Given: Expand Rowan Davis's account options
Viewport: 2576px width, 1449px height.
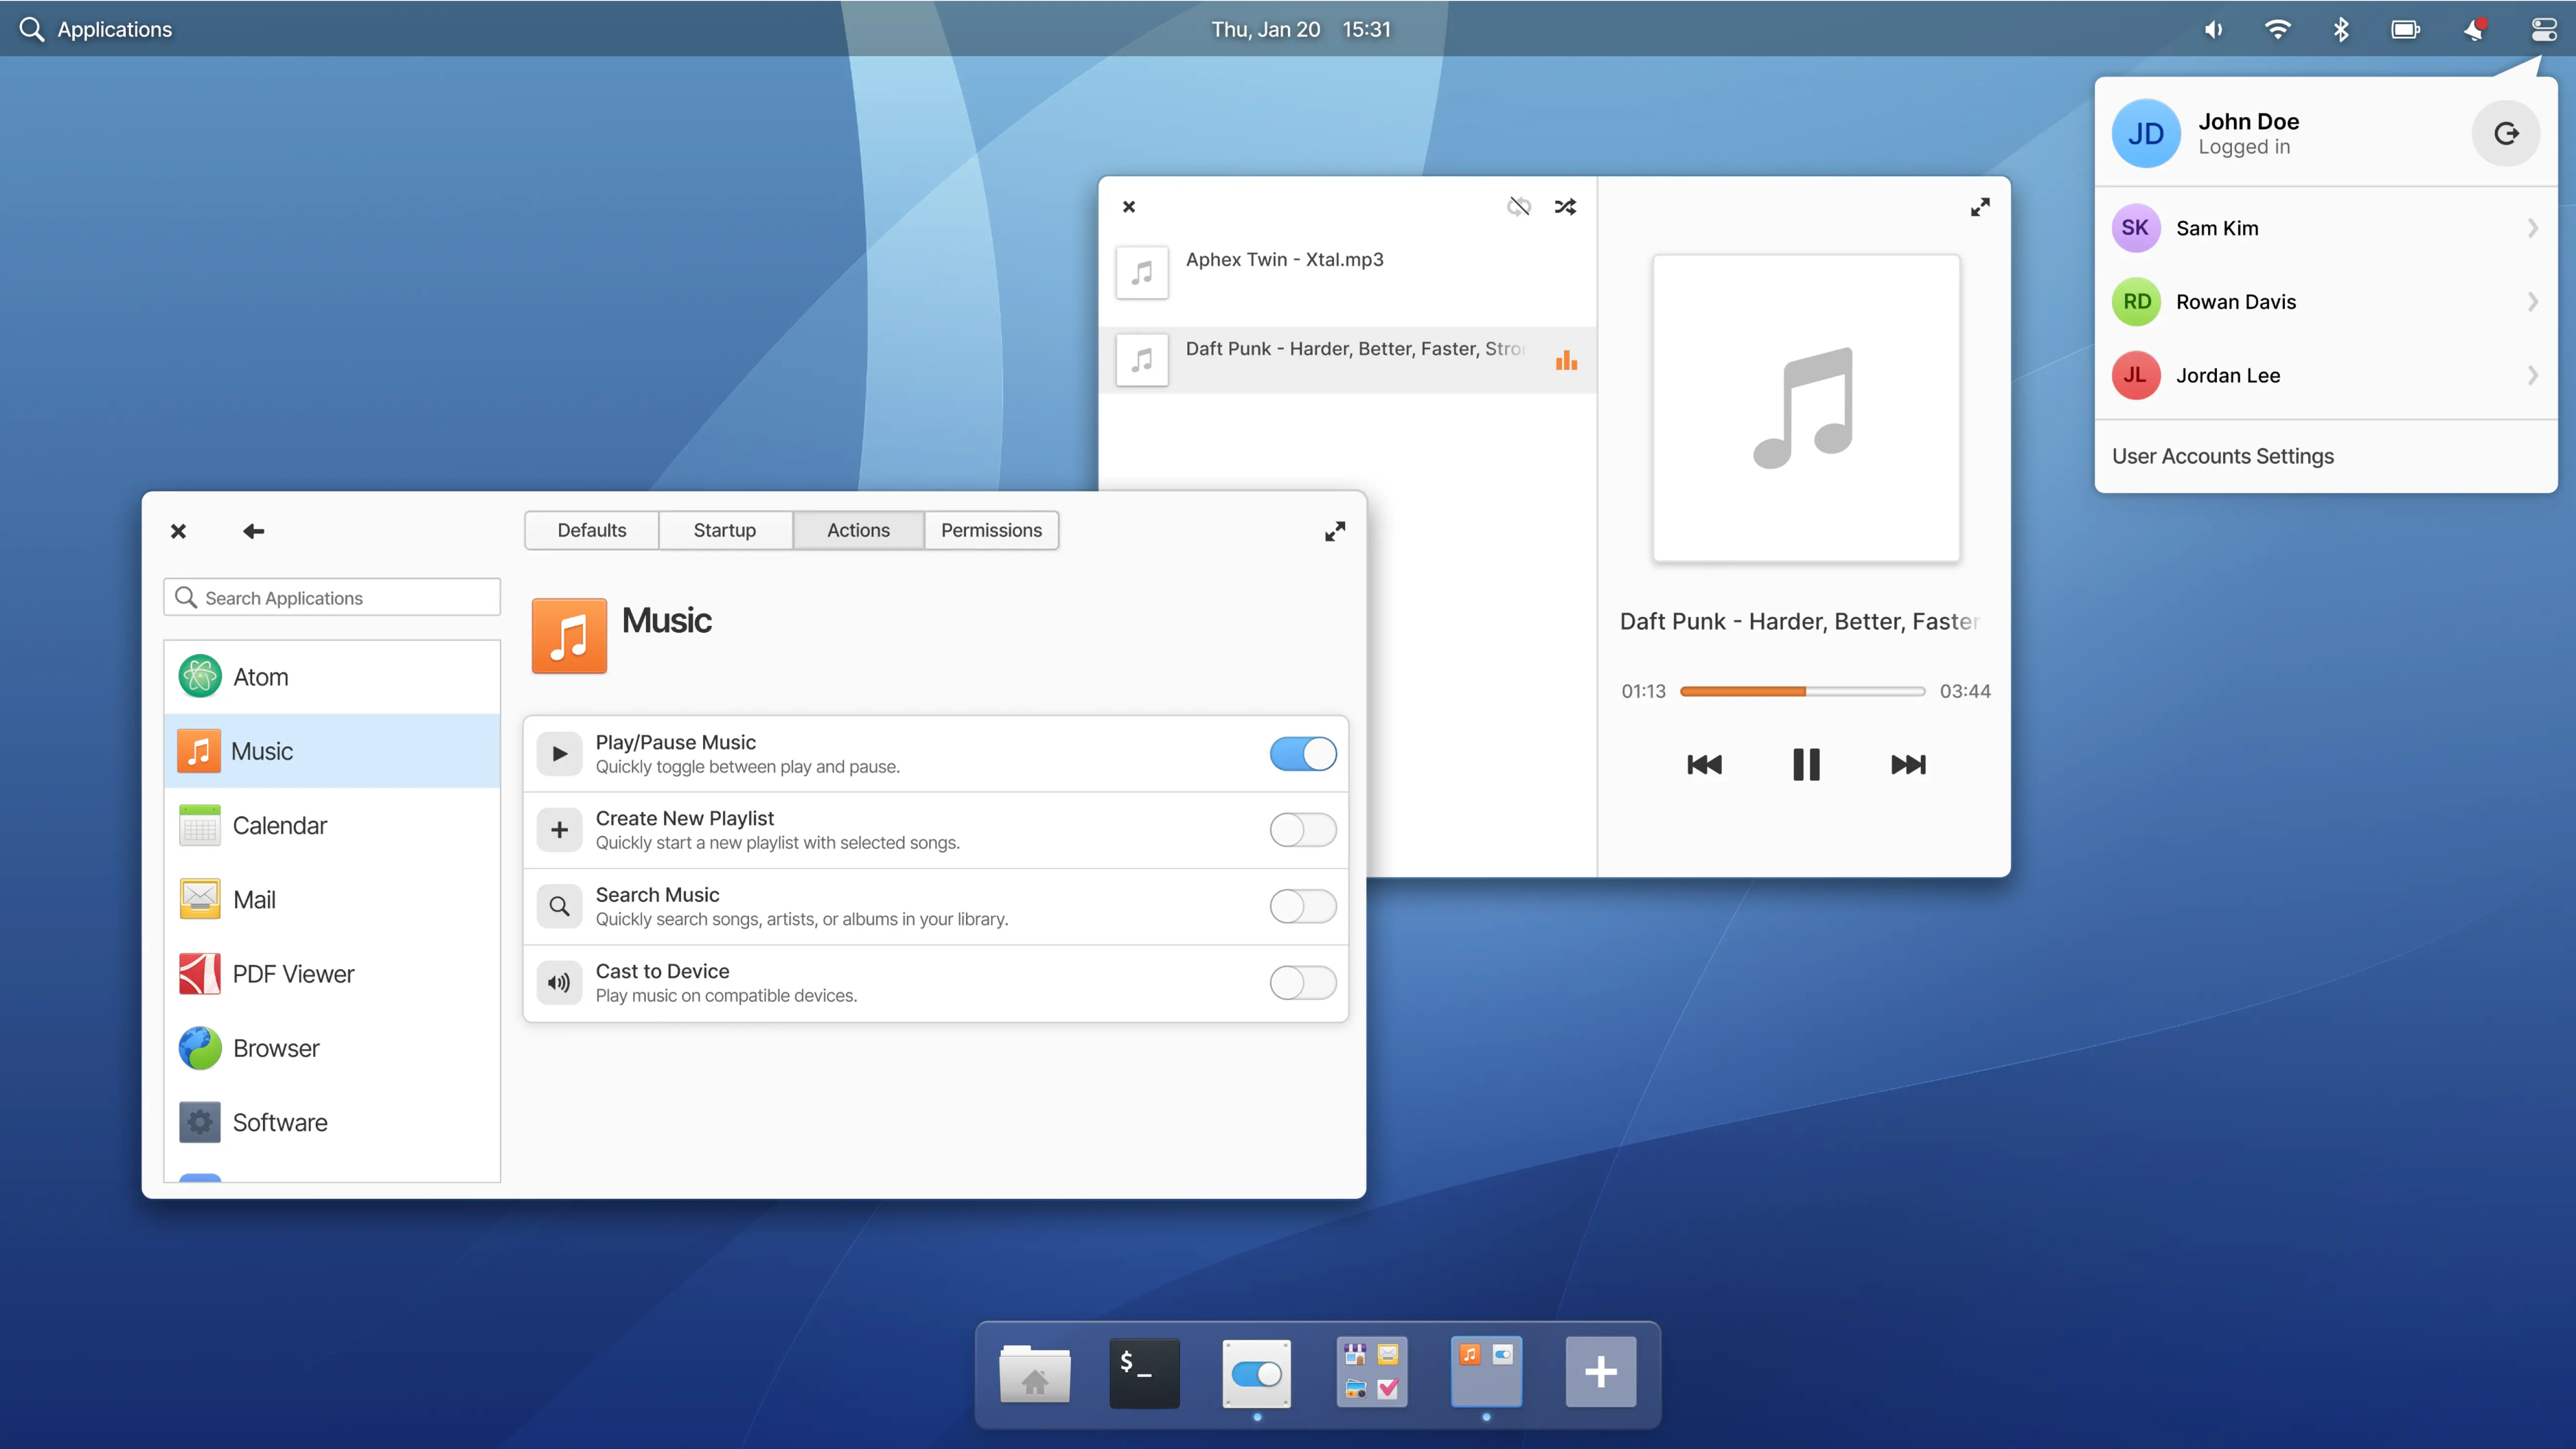Looking at the screenshot, I should (2532, 301).
